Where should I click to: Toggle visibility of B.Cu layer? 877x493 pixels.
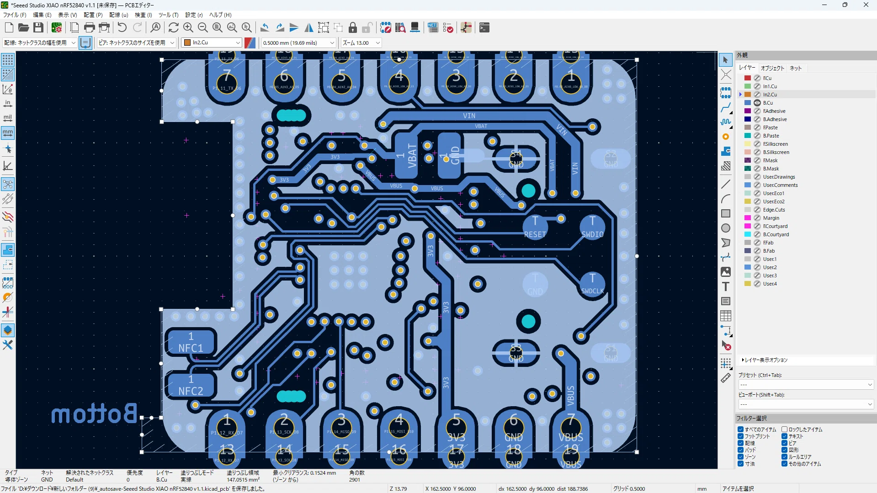tap(757, 103)
